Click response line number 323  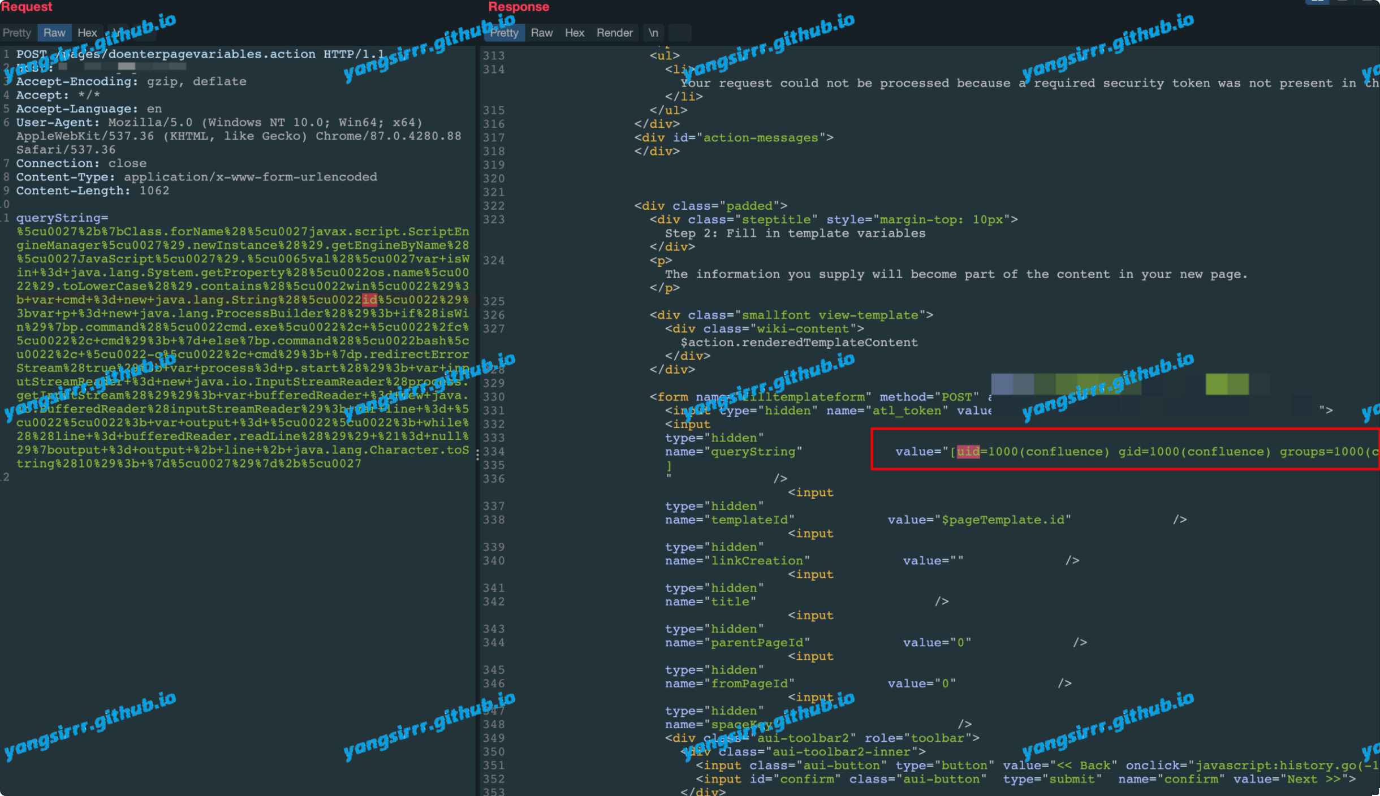493,219
